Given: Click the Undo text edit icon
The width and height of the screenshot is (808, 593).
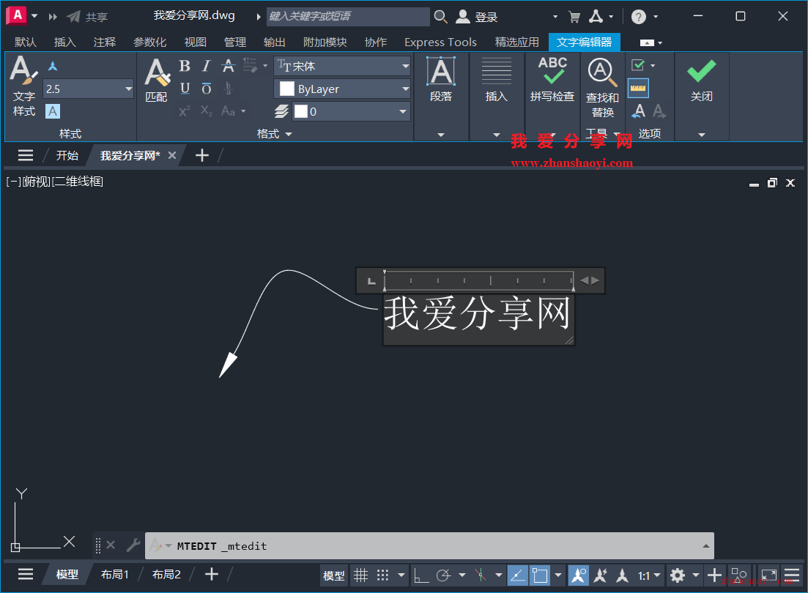Looking at the screenshot, I should click(638, 111).
